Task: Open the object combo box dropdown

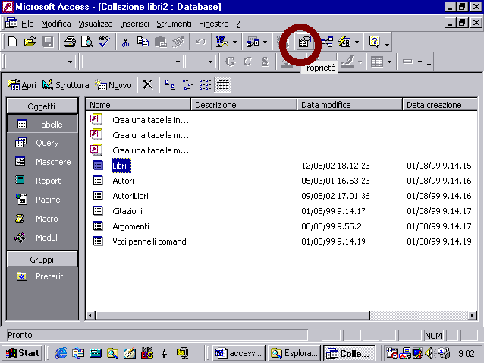Action: [x=70, y=62]
